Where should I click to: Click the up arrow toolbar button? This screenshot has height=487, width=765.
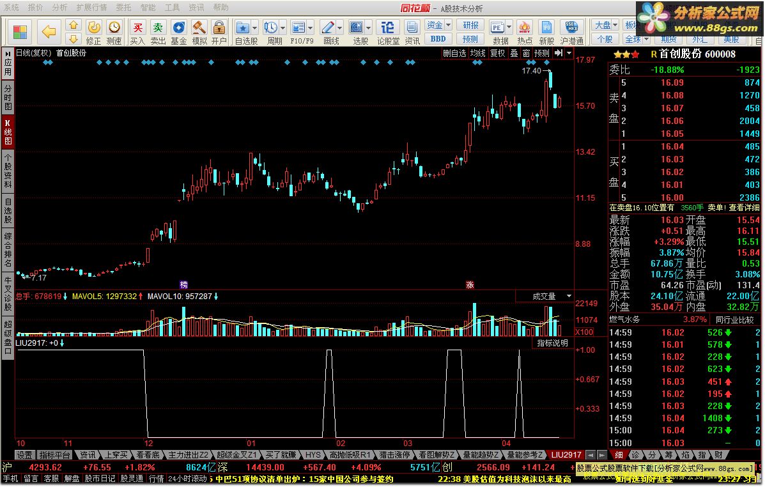(73, 25)
